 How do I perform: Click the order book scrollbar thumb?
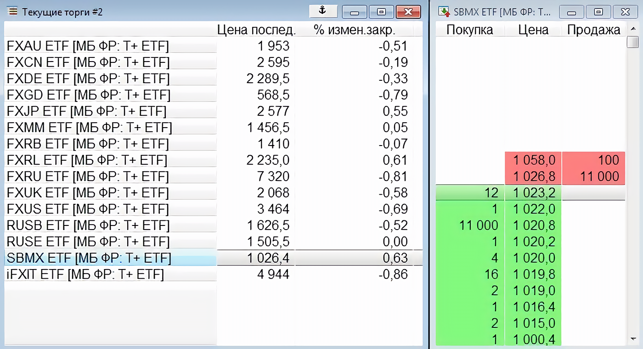click(x=633, y=42)
